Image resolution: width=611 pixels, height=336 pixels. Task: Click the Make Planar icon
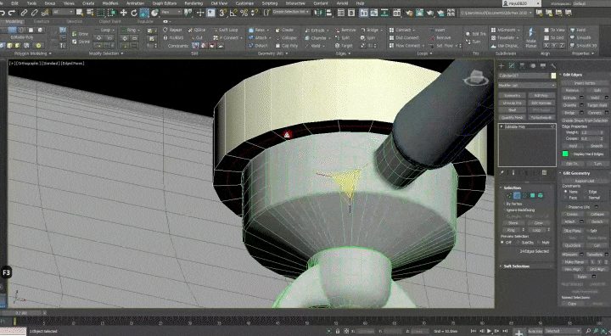(x=530, y=37)
